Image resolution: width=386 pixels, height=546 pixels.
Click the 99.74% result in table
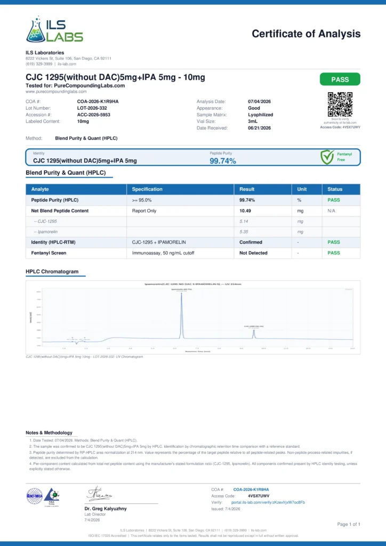click(x=247, y=200)
